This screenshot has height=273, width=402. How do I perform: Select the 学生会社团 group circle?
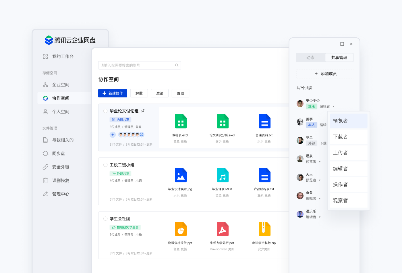[x=105, y=218]
